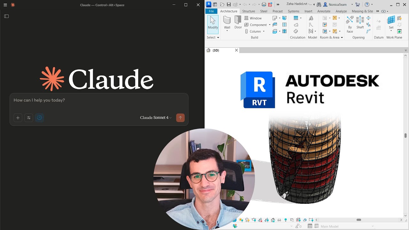Select the Column tool

(252, 31)
